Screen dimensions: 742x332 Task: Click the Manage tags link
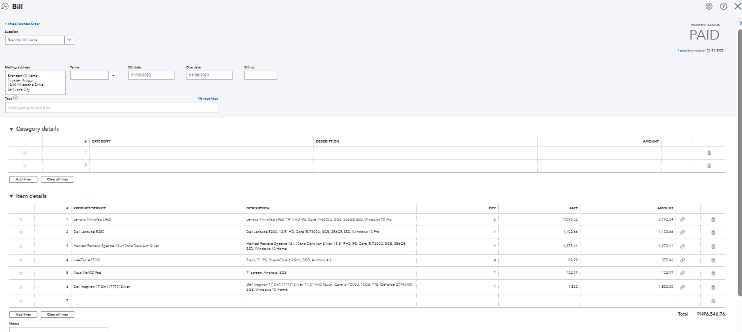(x=207, y=98)
